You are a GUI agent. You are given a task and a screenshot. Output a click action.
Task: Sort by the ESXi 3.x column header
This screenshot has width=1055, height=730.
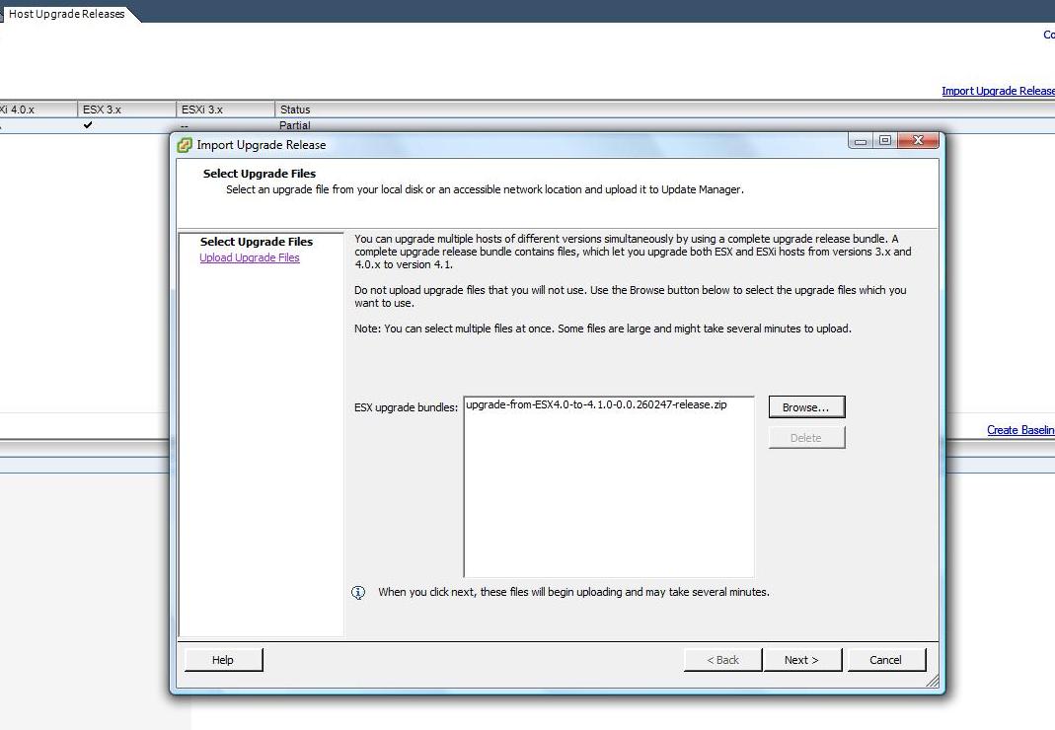[x=225, y=109]
